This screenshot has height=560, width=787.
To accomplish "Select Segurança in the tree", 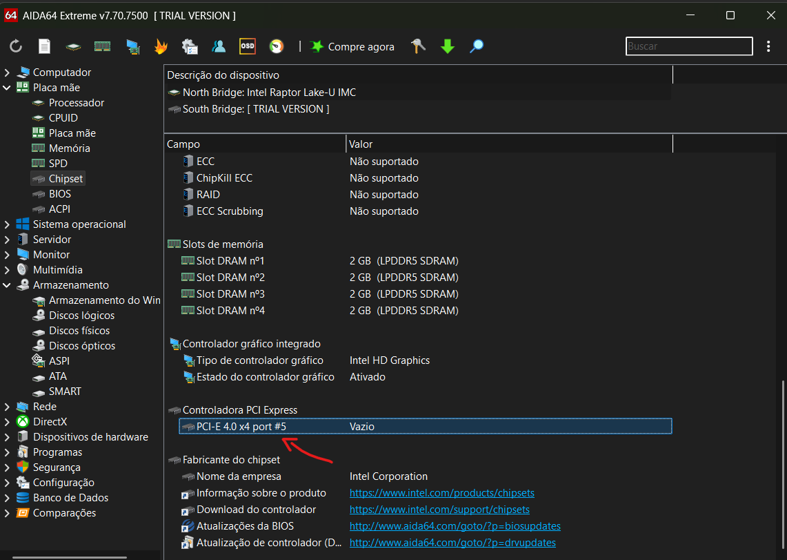I will 57,467.
